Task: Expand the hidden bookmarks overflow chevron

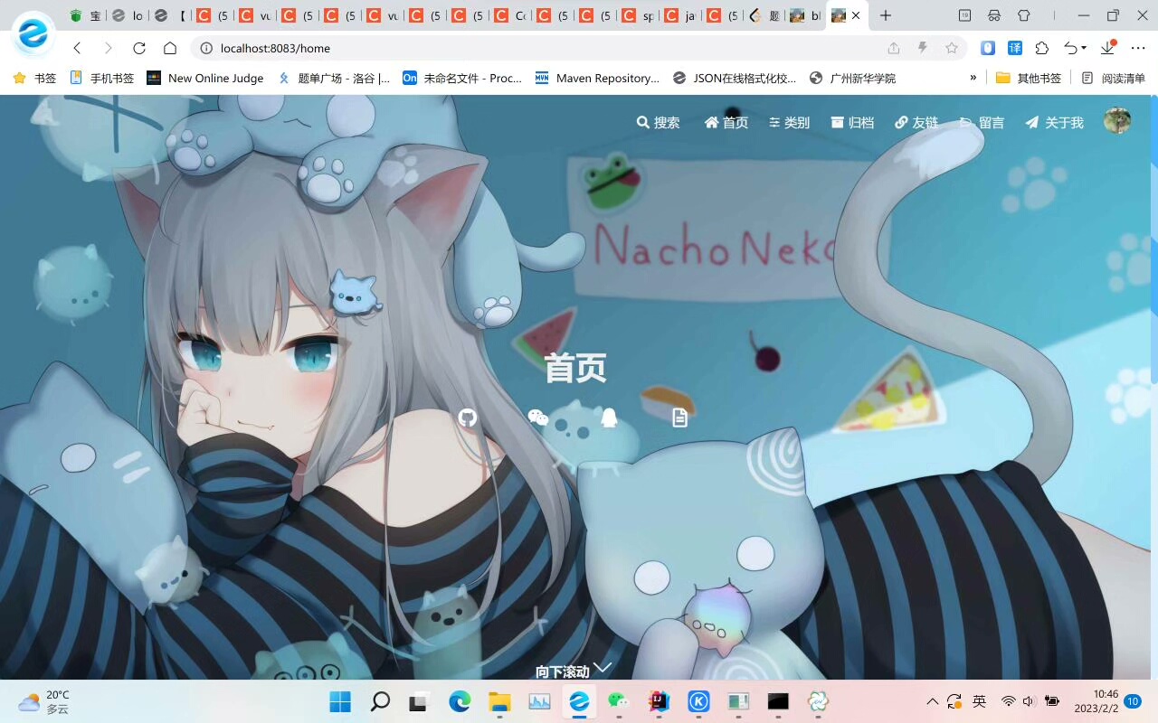Action: (973, 78)
